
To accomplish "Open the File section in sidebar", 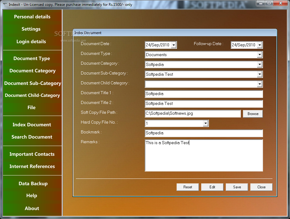I will click(31, 107).
